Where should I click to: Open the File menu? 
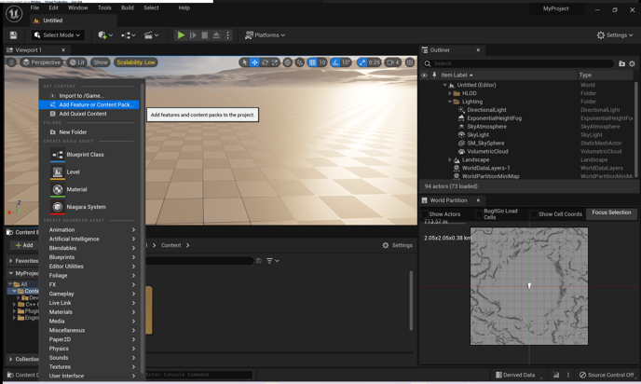tap(34, 7)
